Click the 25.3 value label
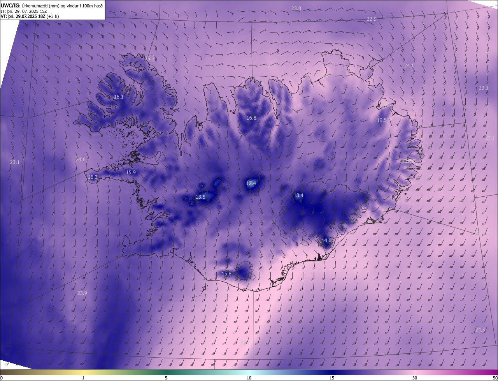498x381 pixels. pyautogui.click(x=149, y=58)
